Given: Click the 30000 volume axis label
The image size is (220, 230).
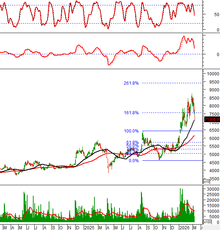Looking at the screenshot, I should click(x=212, y=189).
